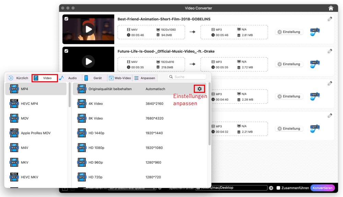Open settings gear for Originalqualität beibehalten

pyautogui.click(x=199, y=89)
